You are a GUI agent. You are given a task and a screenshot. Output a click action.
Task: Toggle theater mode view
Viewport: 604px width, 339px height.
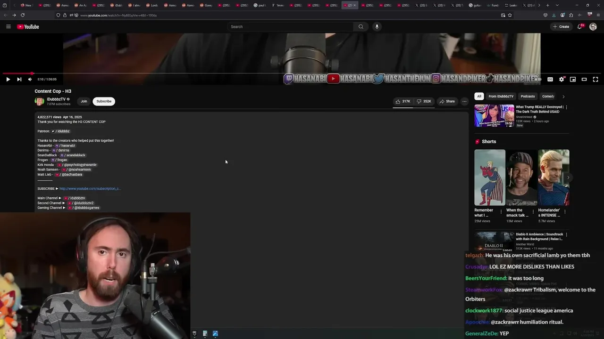[584, 80]
